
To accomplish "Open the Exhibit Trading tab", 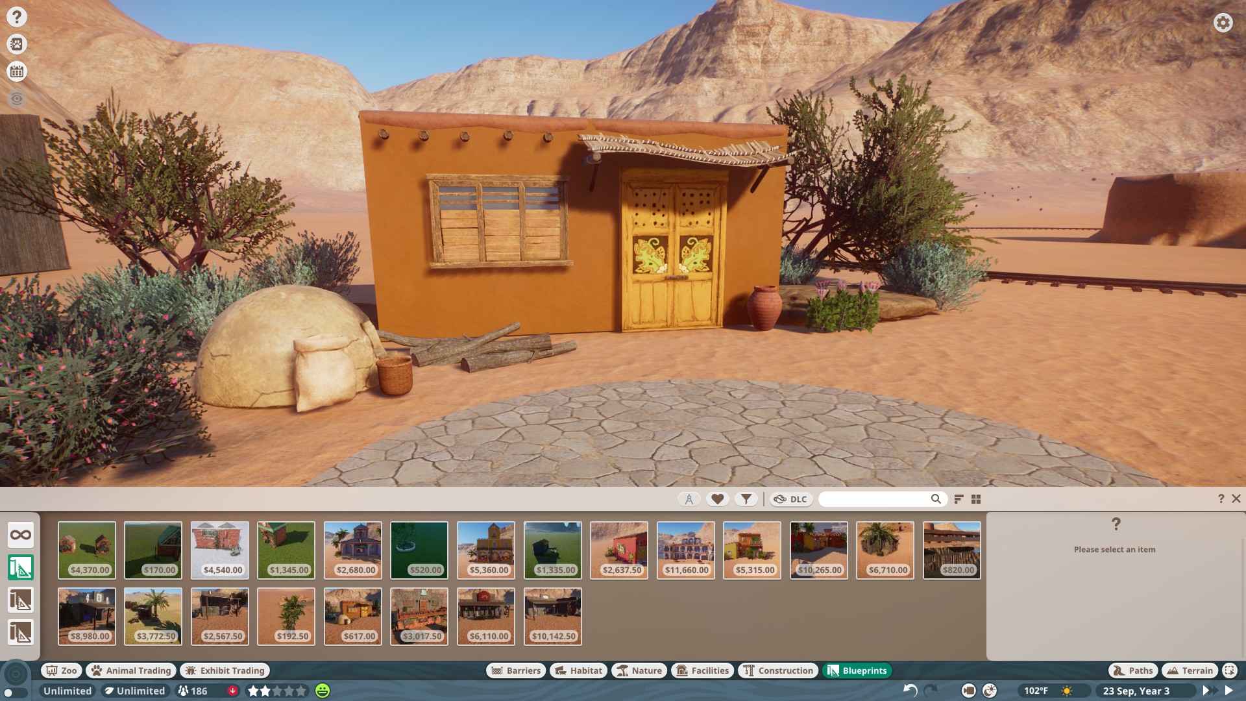I will point(225,670).
